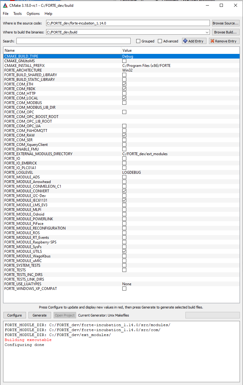
Task: Uncheck the FORTE_COM_ETH option
Action: point(124,84)
